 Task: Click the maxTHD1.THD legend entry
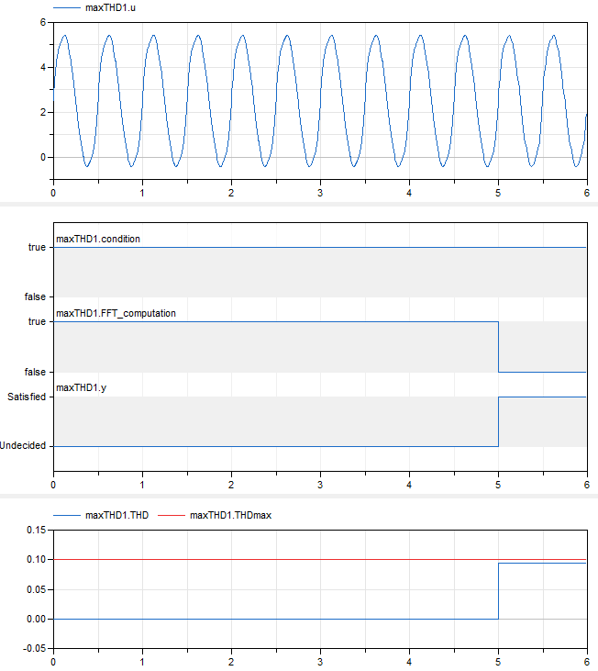116,515
